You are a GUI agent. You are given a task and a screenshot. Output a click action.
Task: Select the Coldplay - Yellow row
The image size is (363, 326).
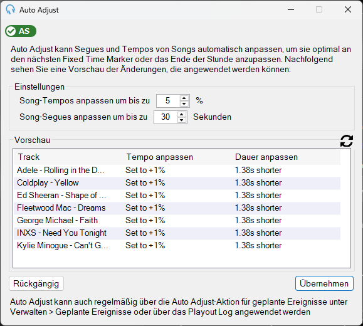click(177, 182)
